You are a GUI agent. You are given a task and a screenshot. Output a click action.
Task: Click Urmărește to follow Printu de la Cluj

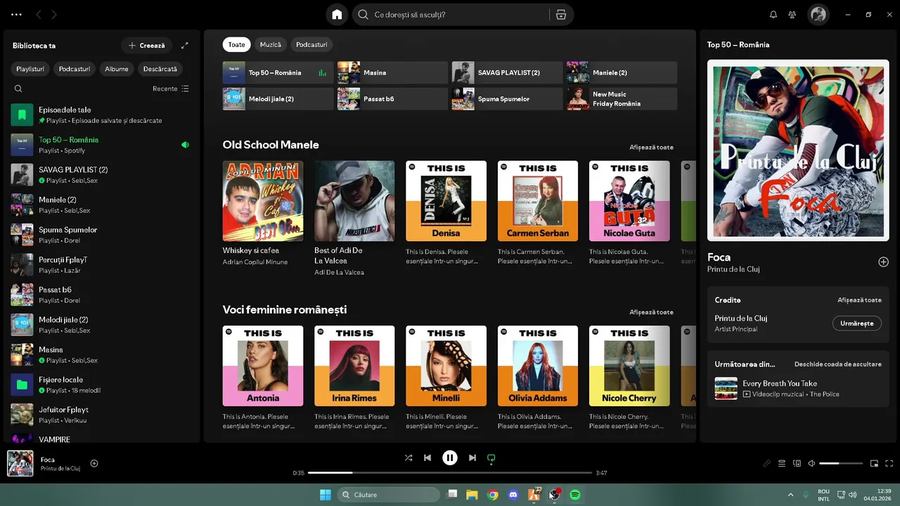[x=857, y=323]
